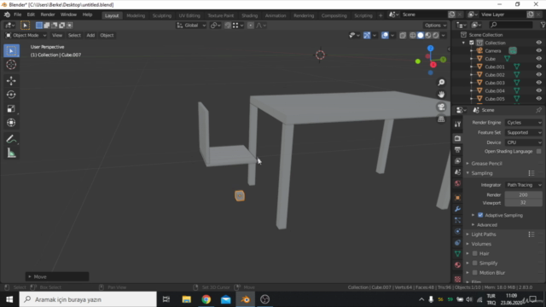Select the Select Box tool
This screenshot has height=307, width=546.
tap(11, 51)
